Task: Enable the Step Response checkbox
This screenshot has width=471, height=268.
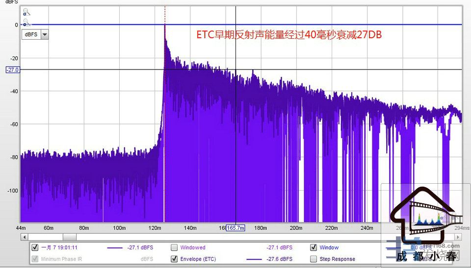Action: coord(314,259)
